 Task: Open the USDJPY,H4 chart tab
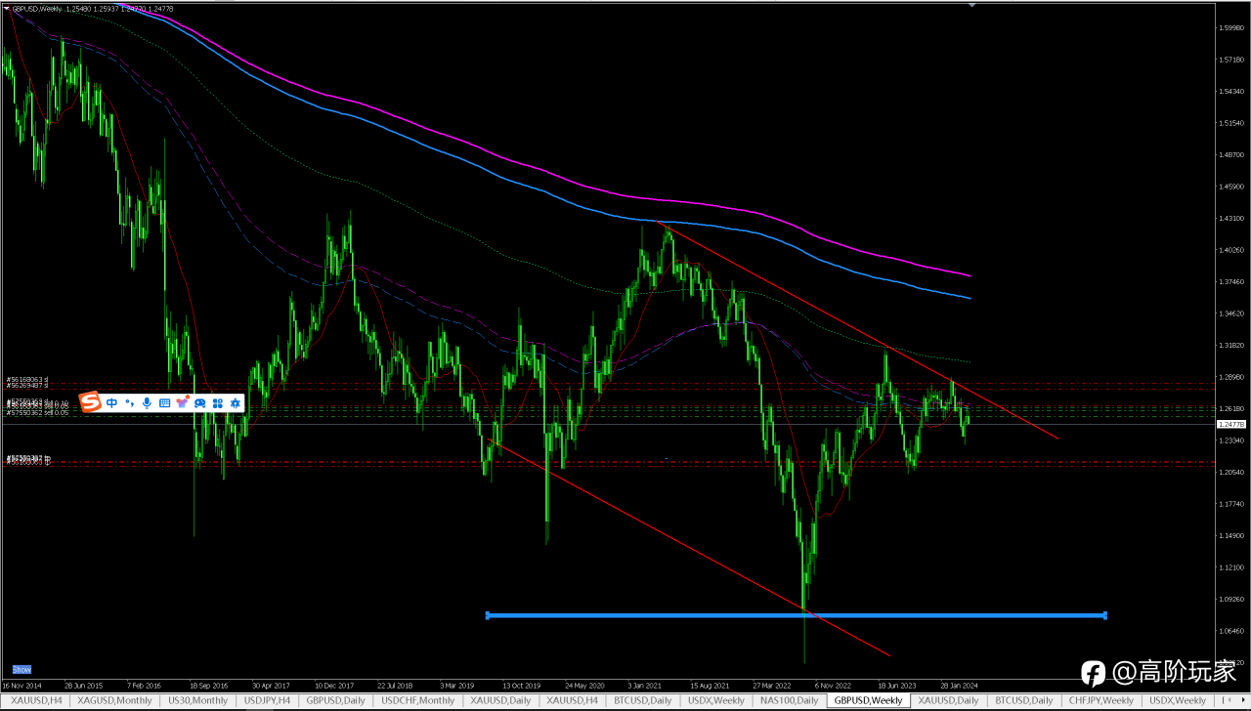tap(266, 700)
